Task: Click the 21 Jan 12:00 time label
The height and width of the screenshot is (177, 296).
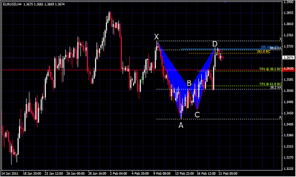Action: [x=54, y=173]
